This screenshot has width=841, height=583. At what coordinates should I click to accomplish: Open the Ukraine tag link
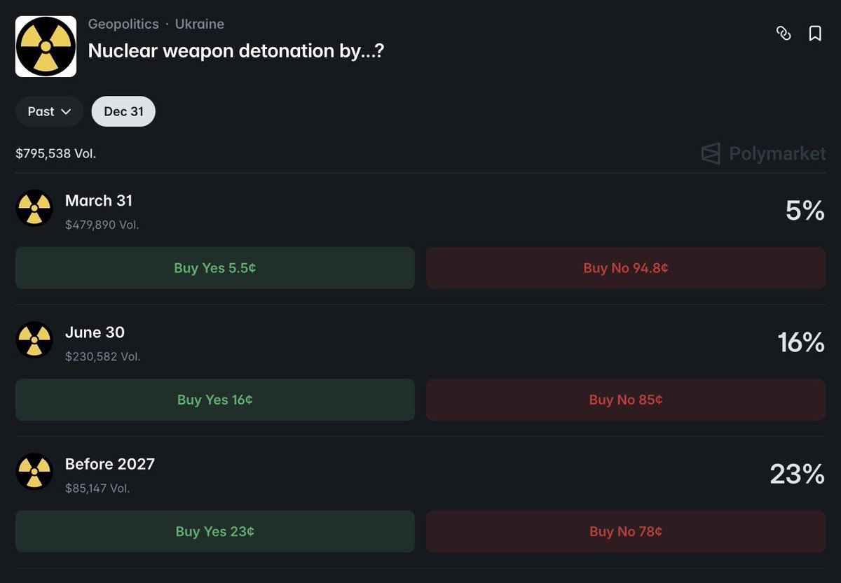click(200, 24)
